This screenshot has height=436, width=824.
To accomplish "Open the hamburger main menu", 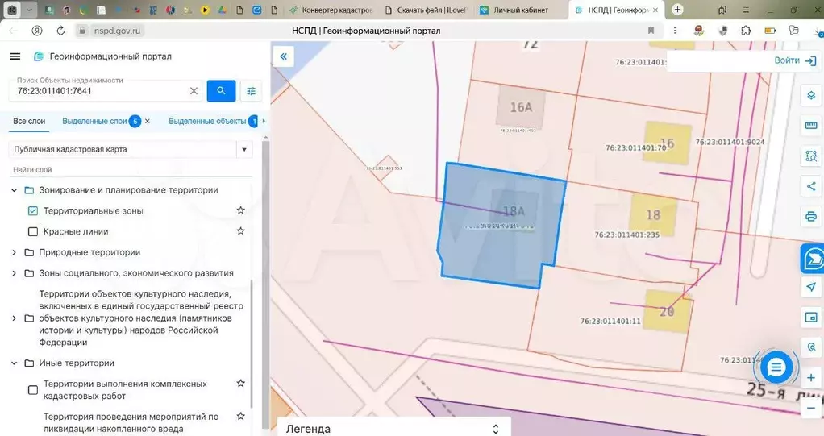I will coord(15,56).
